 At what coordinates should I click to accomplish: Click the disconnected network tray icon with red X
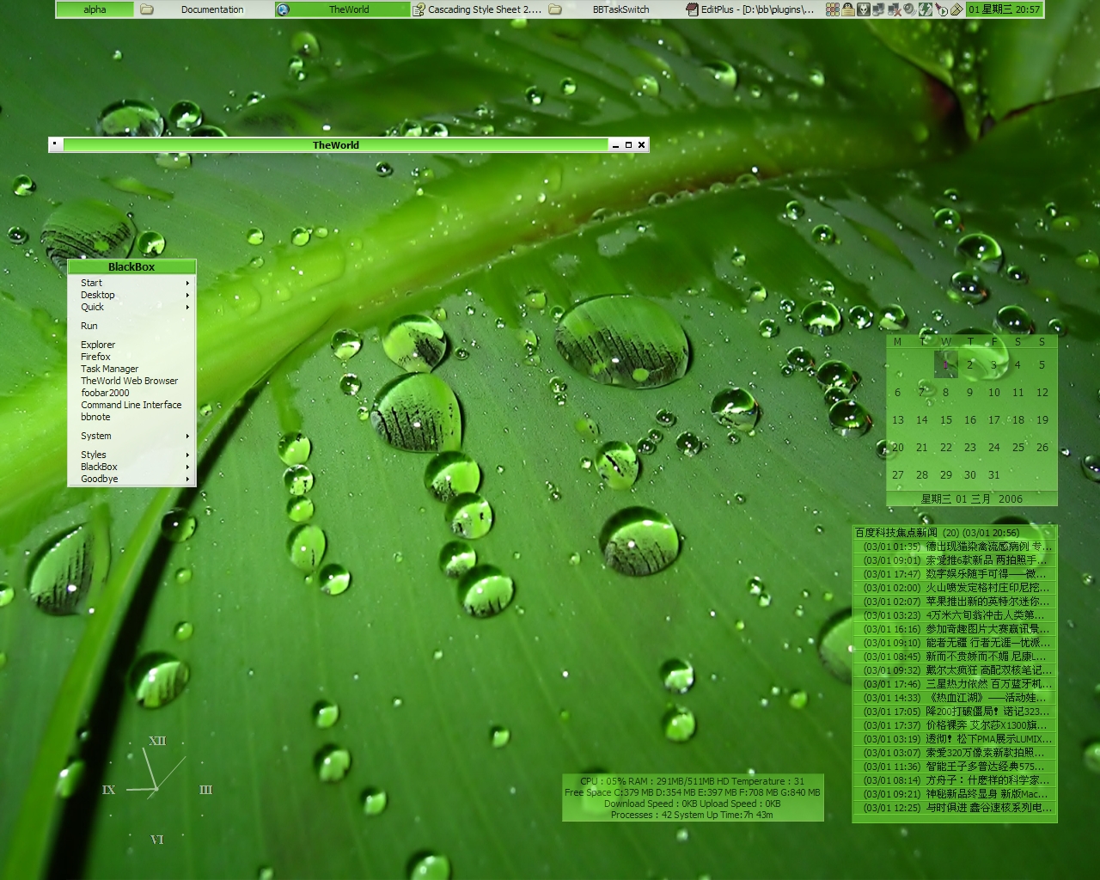895,9
